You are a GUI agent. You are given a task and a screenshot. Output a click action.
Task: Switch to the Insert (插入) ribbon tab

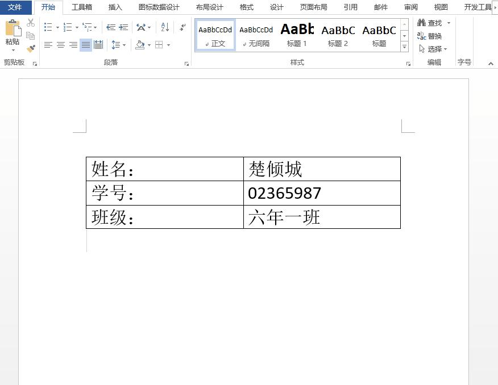[x=115, y=7]
